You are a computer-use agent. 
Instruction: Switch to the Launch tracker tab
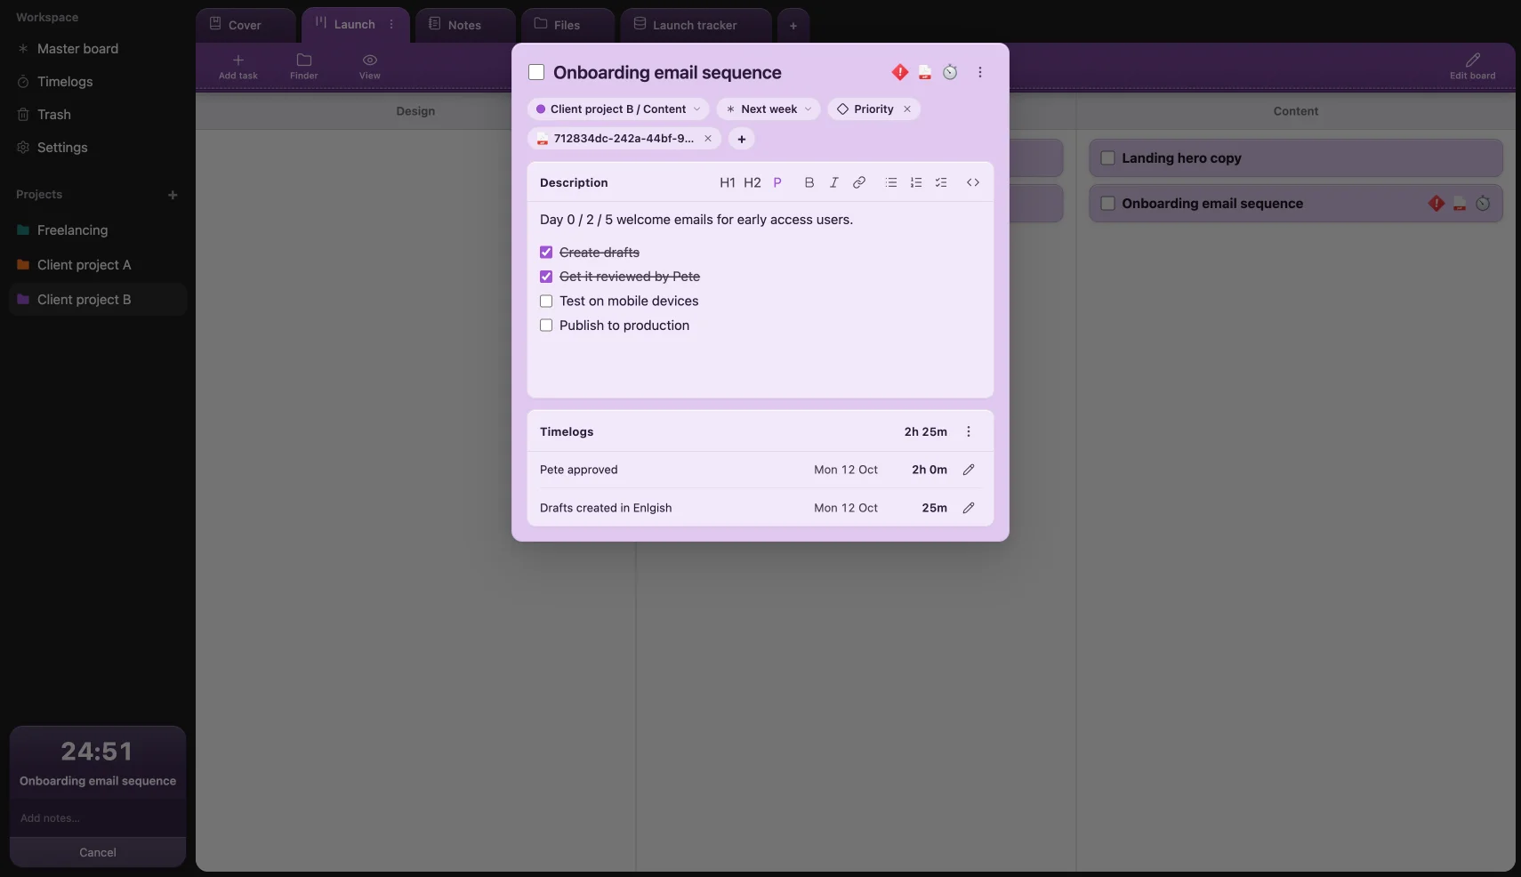(x=696, y=25)
